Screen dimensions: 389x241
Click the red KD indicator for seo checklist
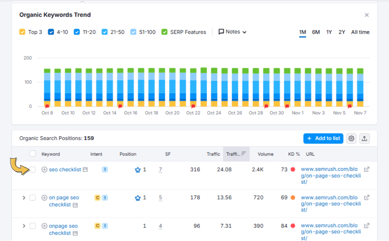pos(293,170)
